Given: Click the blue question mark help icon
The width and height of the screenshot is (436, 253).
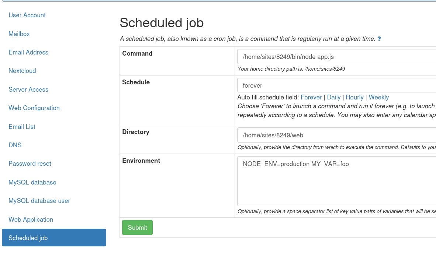Looking at the screenshot, I should pyautogui.click(x=379, y=39).
